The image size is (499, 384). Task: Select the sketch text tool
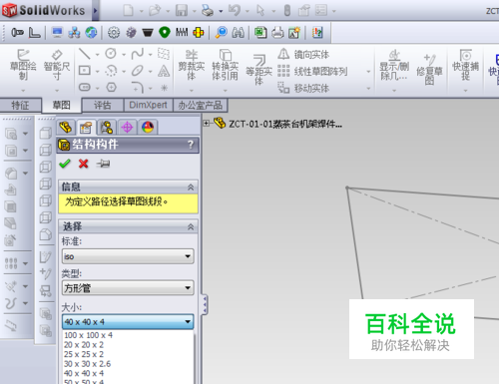(164, 71)
